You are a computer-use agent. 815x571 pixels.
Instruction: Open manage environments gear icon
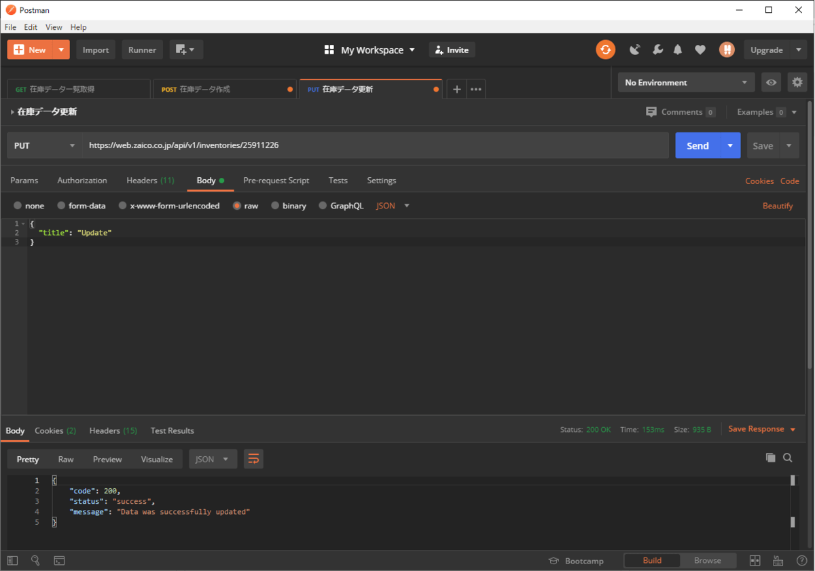(x=797, y=82)
